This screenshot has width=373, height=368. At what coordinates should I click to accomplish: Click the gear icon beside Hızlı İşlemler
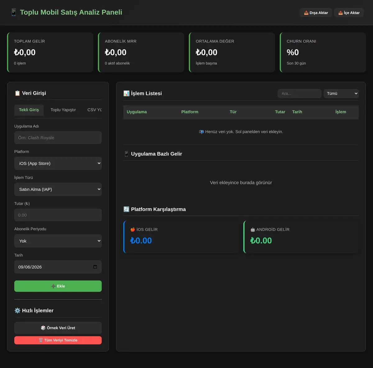click(x=17, y=310)
